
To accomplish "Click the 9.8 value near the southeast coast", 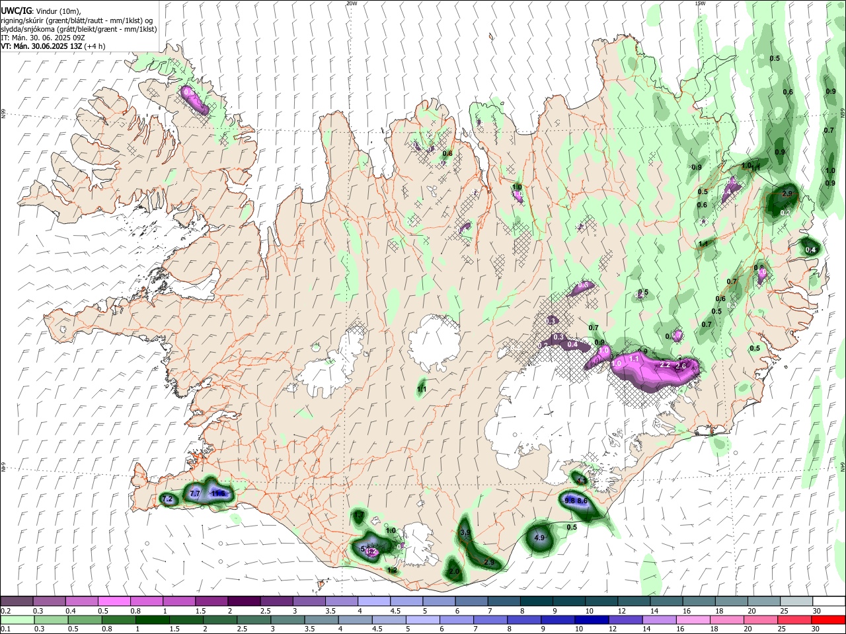I will pos(570,501).
